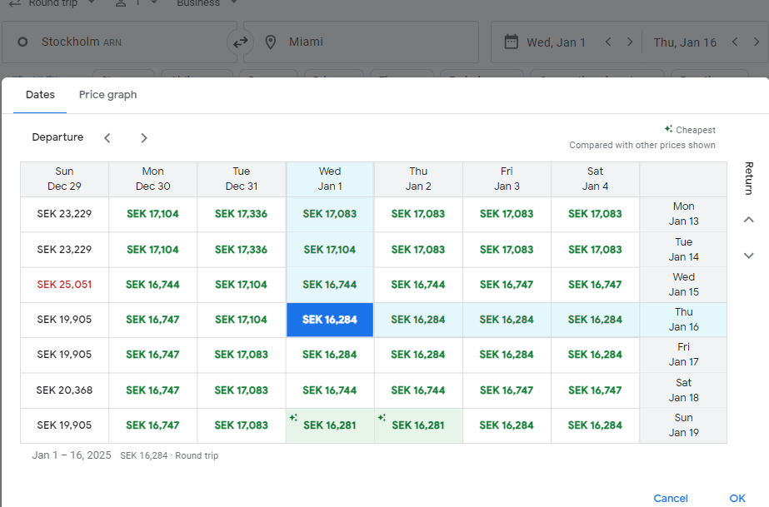Choose SEK 17,336 for Dec 31 to Jan 13
The height and width of the screenshot is (507, 769).
[241, 214]
